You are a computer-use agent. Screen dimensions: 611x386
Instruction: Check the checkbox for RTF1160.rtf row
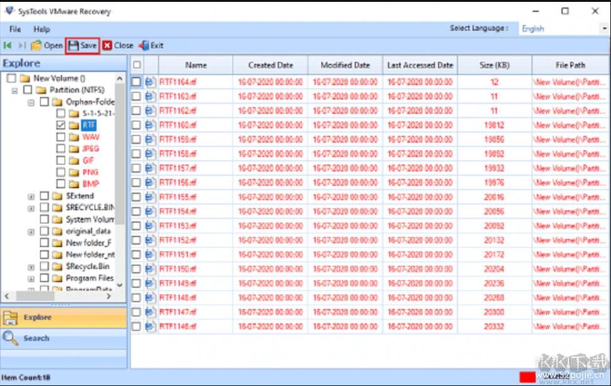(x=138, y=124)
